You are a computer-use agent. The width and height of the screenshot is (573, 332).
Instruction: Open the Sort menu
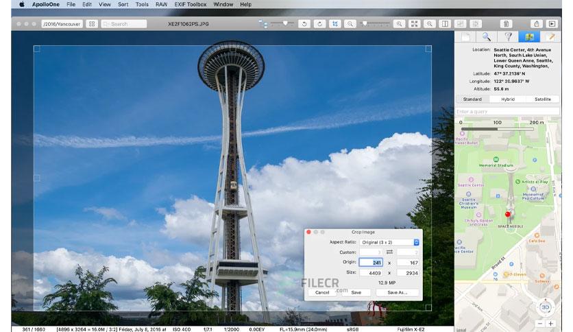(x=123, y=4)
